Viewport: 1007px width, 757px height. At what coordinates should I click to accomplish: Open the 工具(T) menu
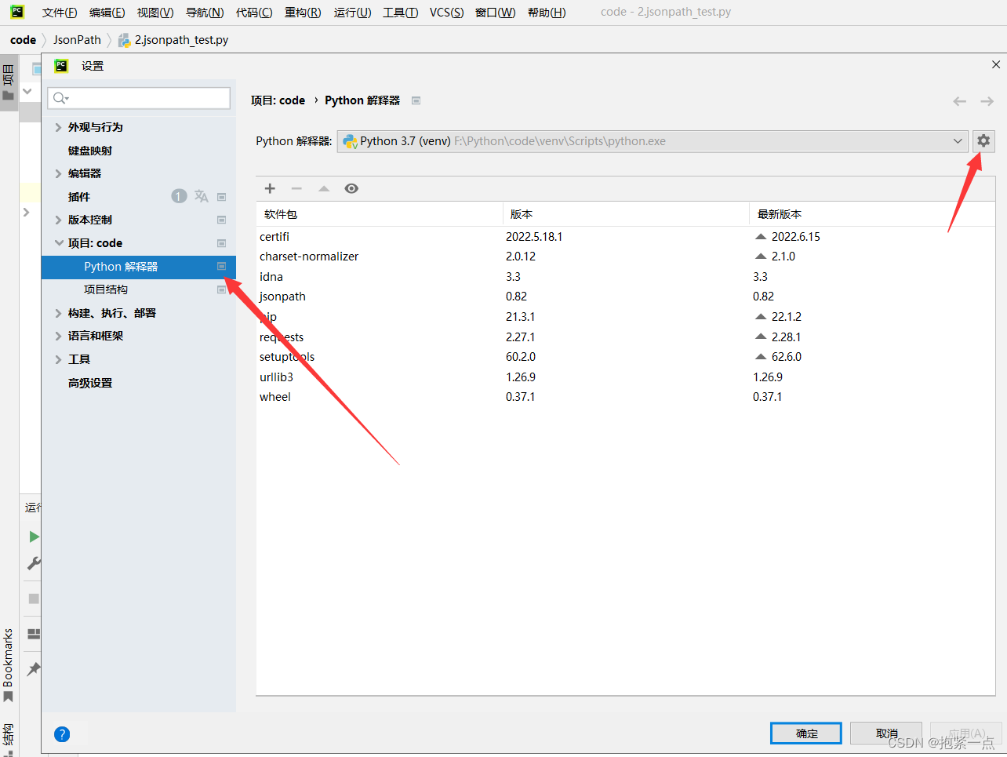click(x=400, y=13)
